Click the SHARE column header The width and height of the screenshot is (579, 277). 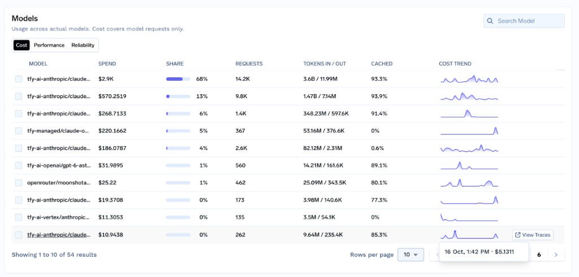[175, 64]
